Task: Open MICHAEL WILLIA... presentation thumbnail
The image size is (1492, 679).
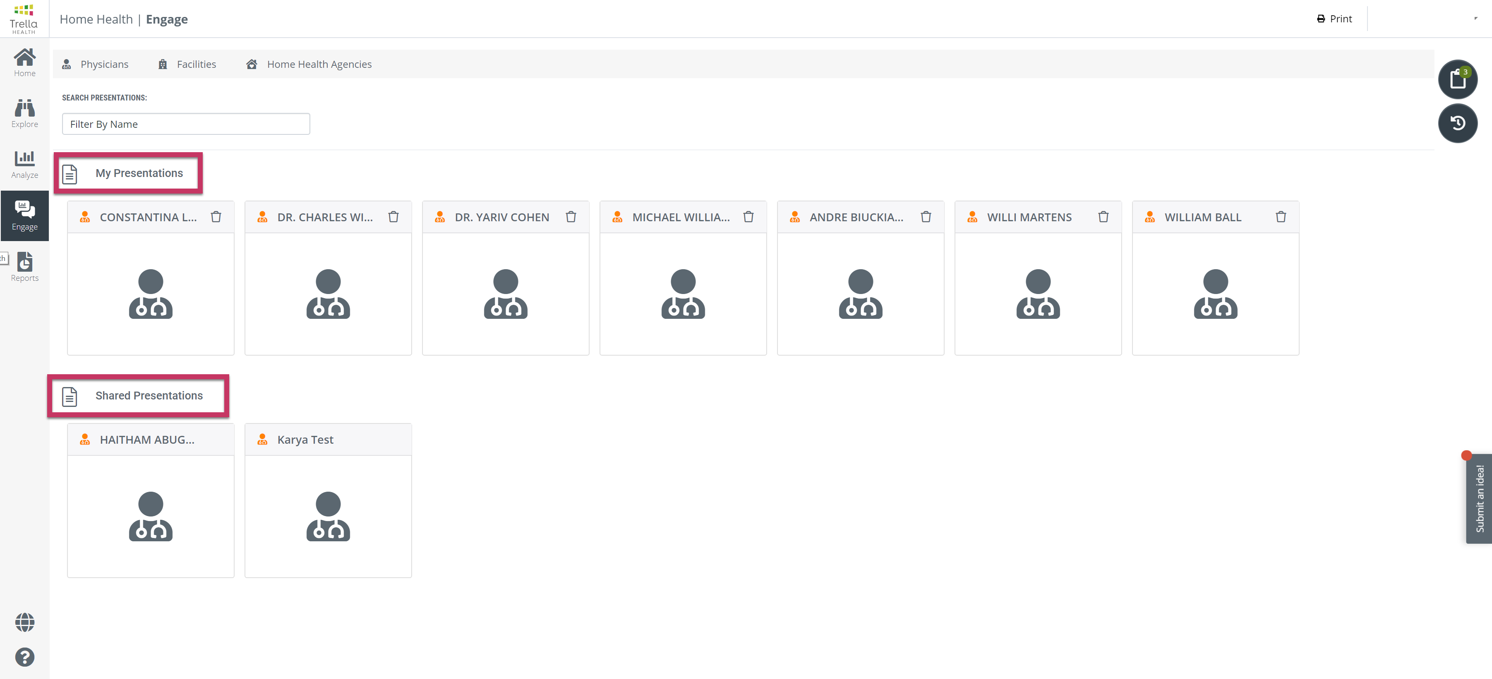Action: [683, 294]
